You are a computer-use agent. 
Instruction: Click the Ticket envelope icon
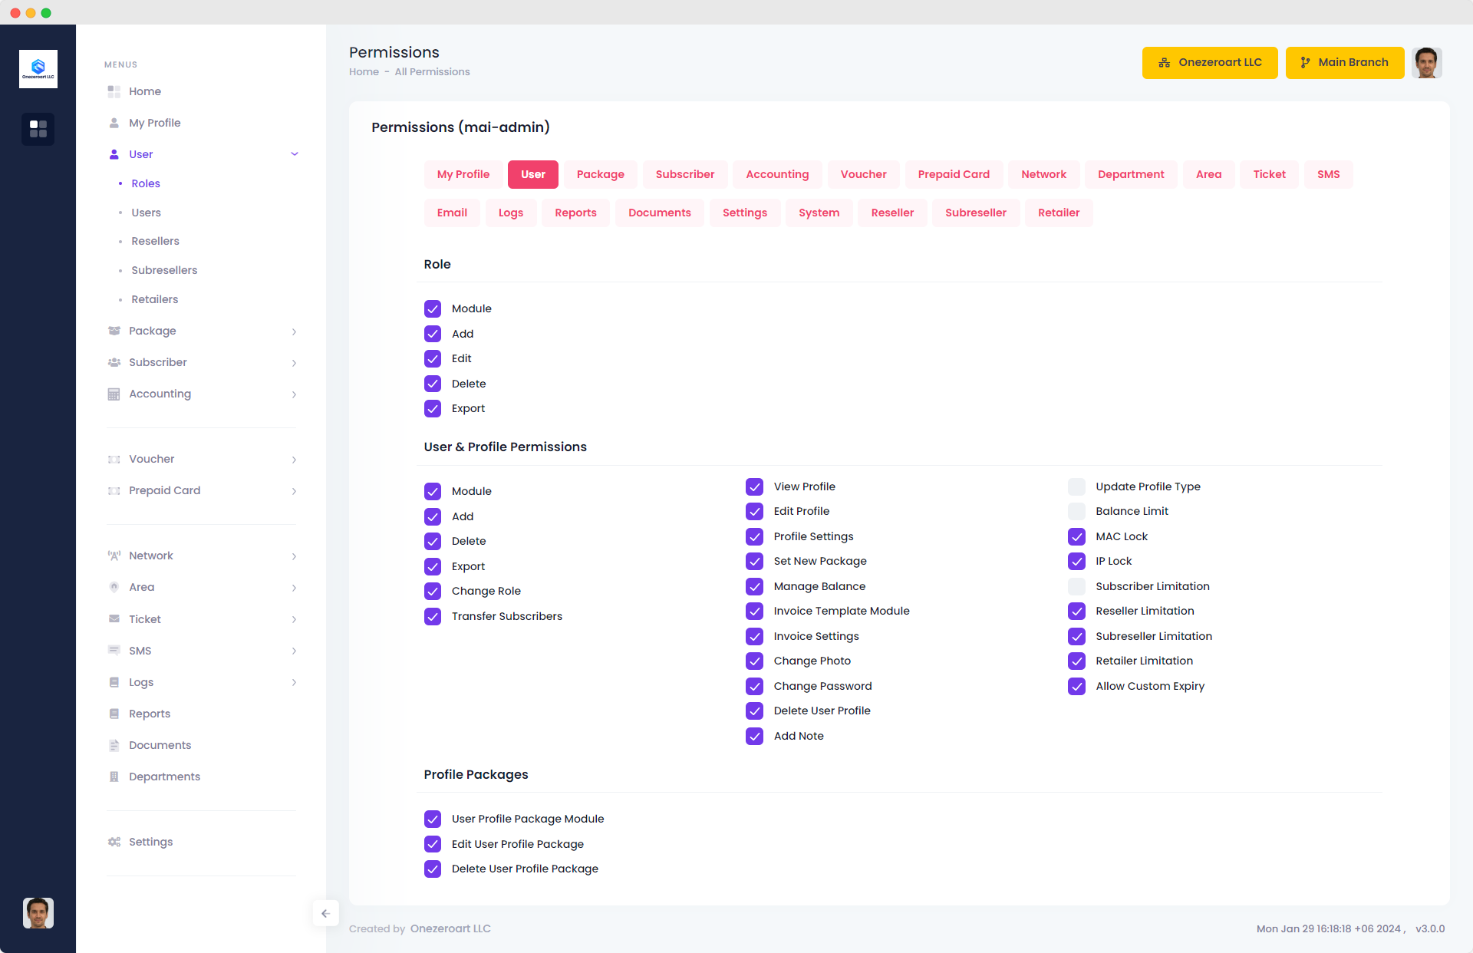point(114,618)
